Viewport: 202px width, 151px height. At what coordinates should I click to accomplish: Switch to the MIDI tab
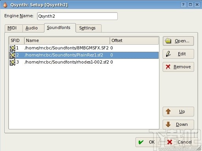(14, 28)
